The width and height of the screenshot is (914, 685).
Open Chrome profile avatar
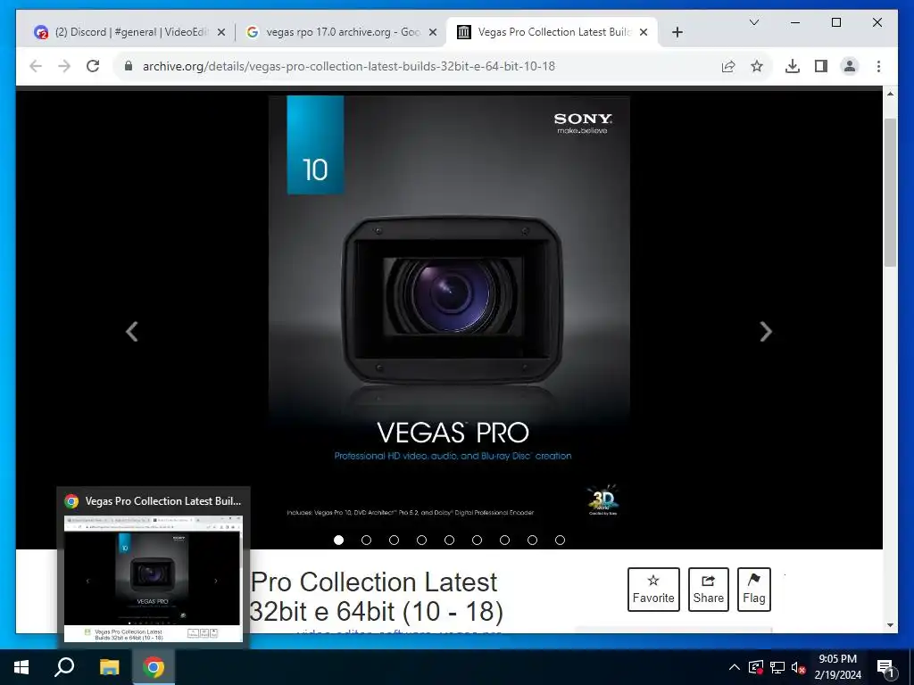[x=850, y=66]
